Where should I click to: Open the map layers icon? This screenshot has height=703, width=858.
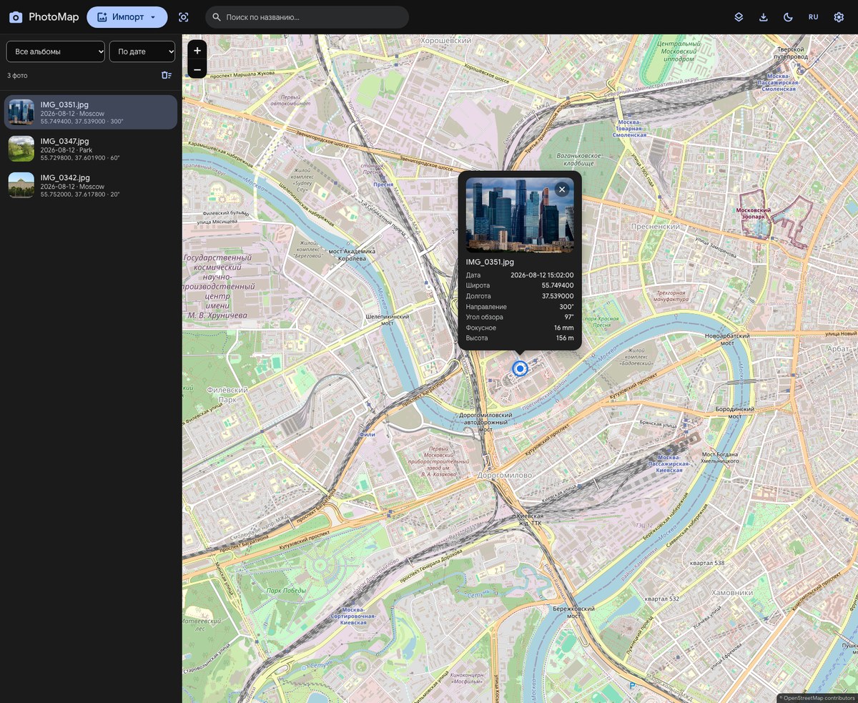tap(739, 17)
